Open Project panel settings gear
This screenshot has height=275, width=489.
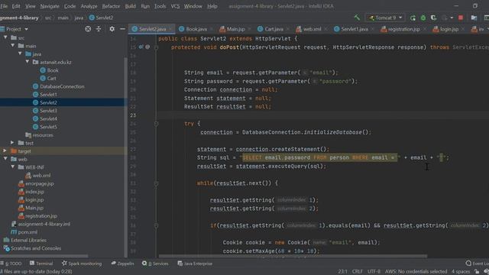point(112,29)
